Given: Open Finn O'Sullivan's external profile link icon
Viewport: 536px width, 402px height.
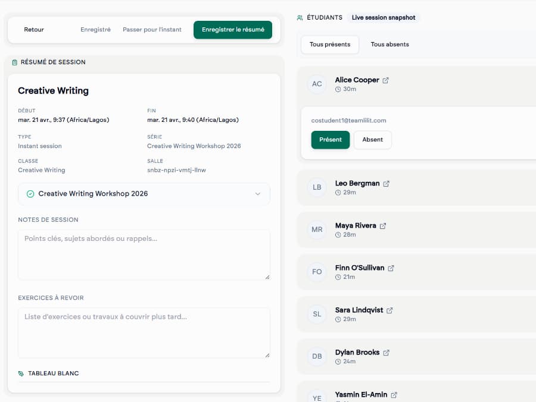Looking at the screenshot, I should pos(391,268).
